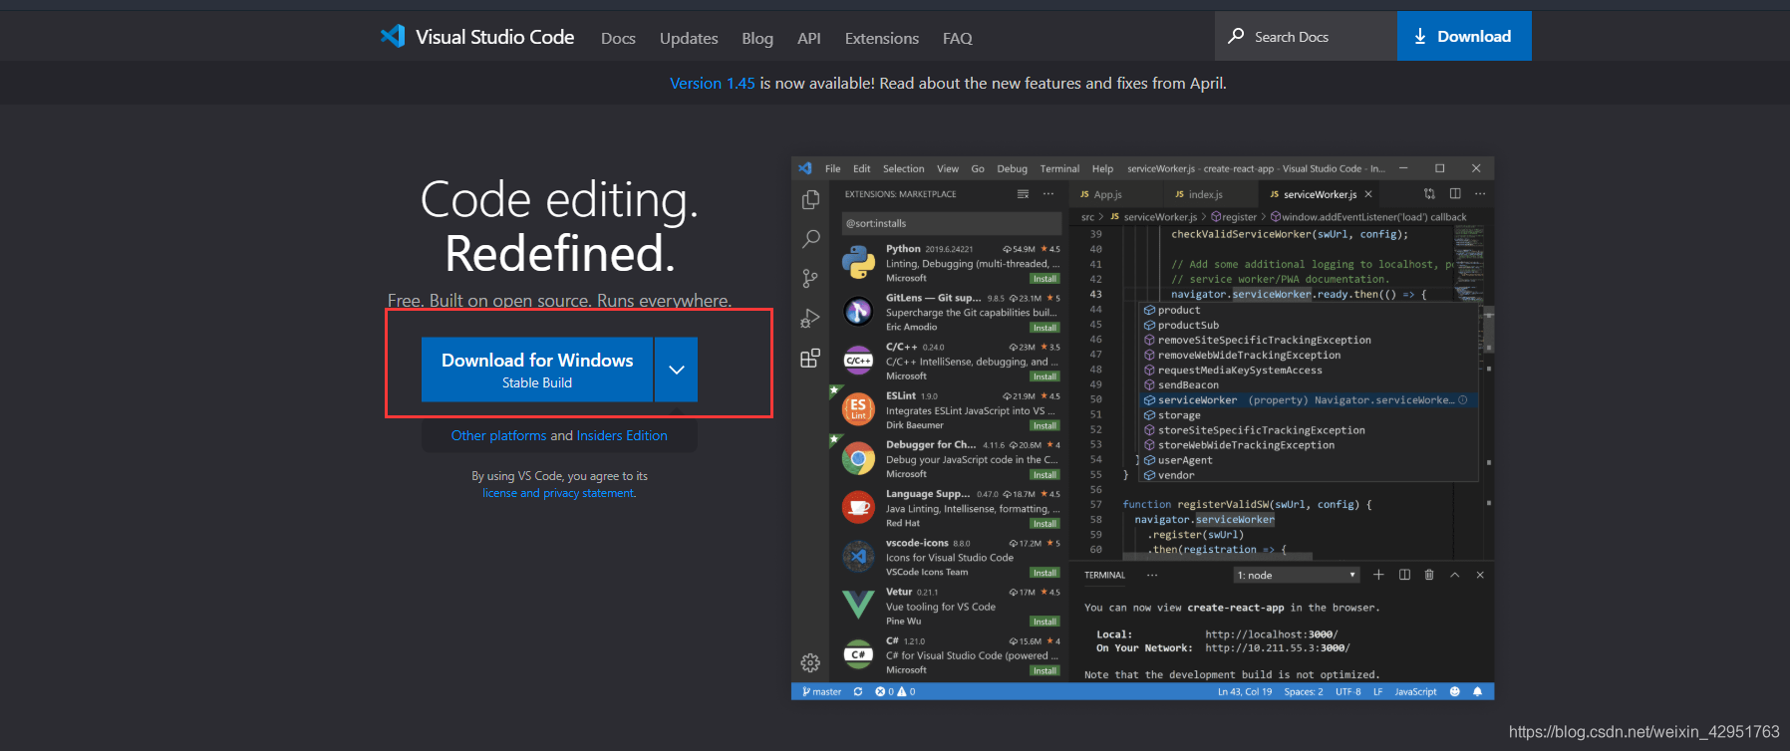Click Download for Windows Stable Build
The width and height of the screenshot is (1790, 751).
537,370
